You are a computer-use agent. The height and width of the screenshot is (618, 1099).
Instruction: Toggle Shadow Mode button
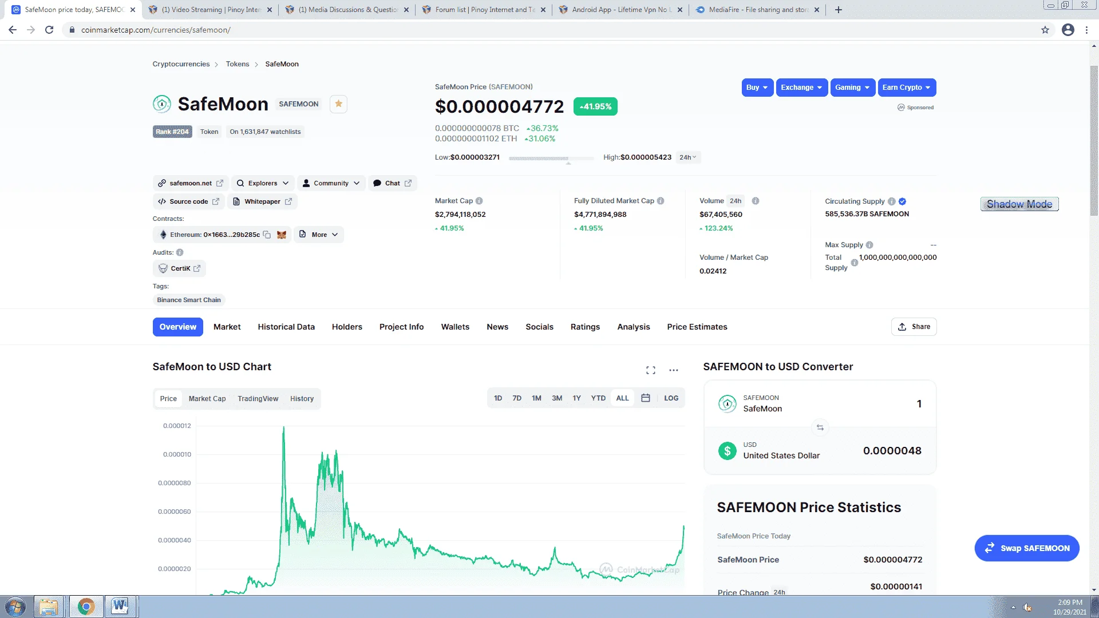[x=1019, y=204]
